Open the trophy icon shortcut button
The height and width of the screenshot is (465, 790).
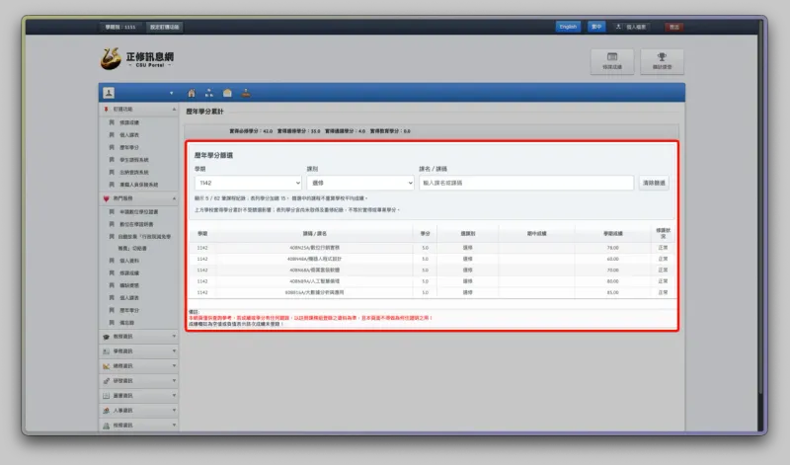coord(662,61)
